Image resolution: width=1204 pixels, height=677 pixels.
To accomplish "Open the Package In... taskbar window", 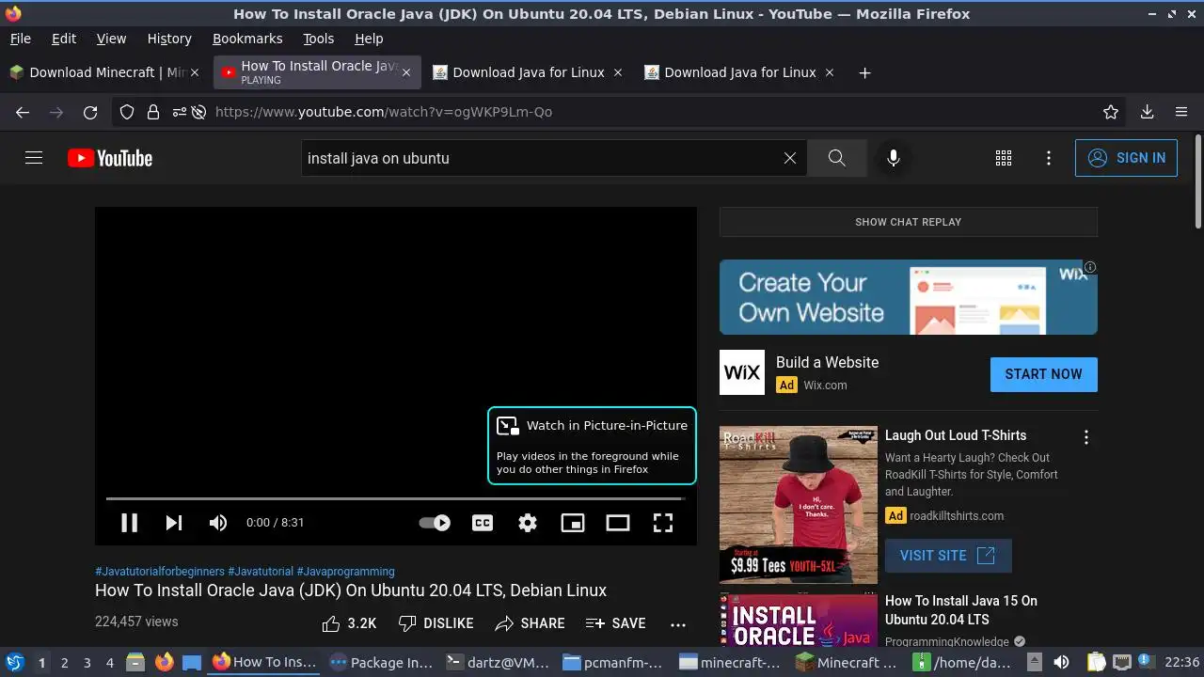I will (x=382, y=663).
